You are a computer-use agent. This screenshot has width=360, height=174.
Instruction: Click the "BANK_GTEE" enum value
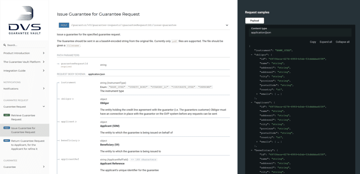pyautogui.click(x=117, y=87)
